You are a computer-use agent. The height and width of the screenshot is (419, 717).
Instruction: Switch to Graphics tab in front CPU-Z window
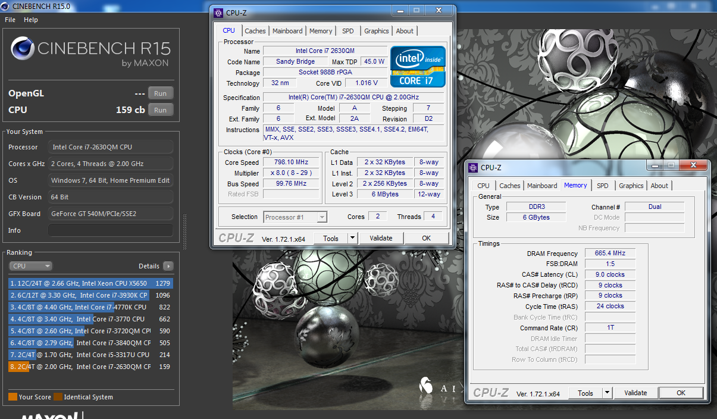click(x=377, y=31)
